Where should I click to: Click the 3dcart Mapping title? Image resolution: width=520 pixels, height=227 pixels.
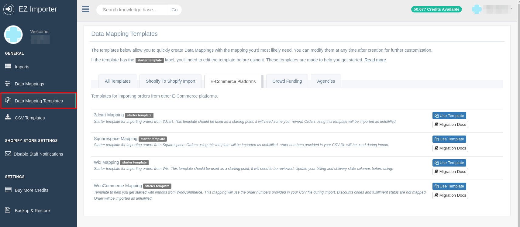pos(109,115)
